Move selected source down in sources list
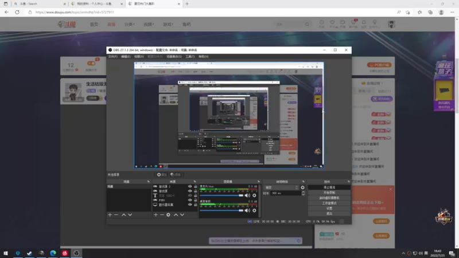 [x=182, y=214]
